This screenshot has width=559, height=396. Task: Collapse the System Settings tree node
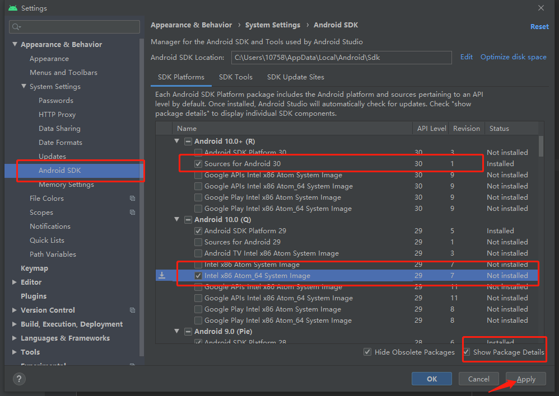[x=24, y=86]
